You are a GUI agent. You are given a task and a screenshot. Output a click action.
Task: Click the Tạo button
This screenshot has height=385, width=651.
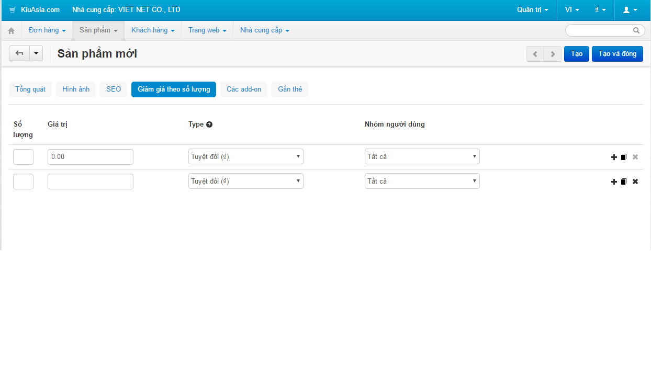(x=577, y=54)
